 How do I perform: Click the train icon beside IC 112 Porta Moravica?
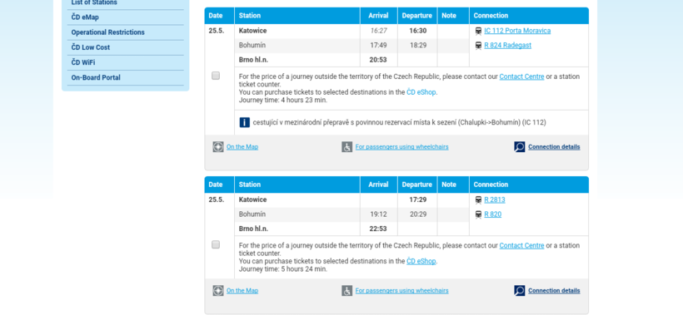coord(478,31)
